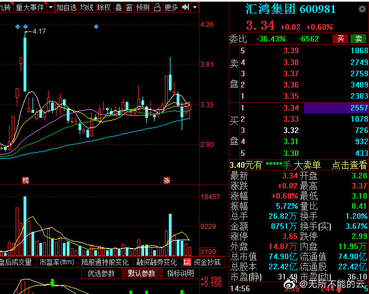
Task: Click the green 卖 sell button
Action: click(x=358, y=39)
